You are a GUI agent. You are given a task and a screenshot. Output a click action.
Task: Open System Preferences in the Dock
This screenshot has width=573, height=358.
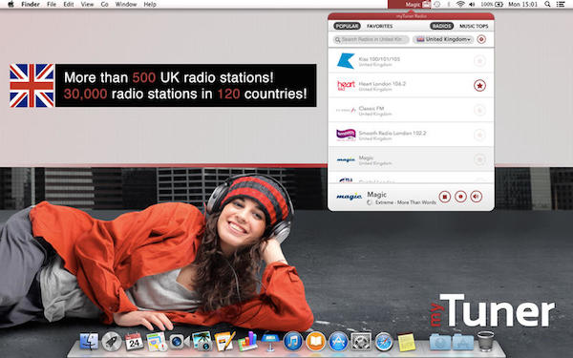point(361,342)
